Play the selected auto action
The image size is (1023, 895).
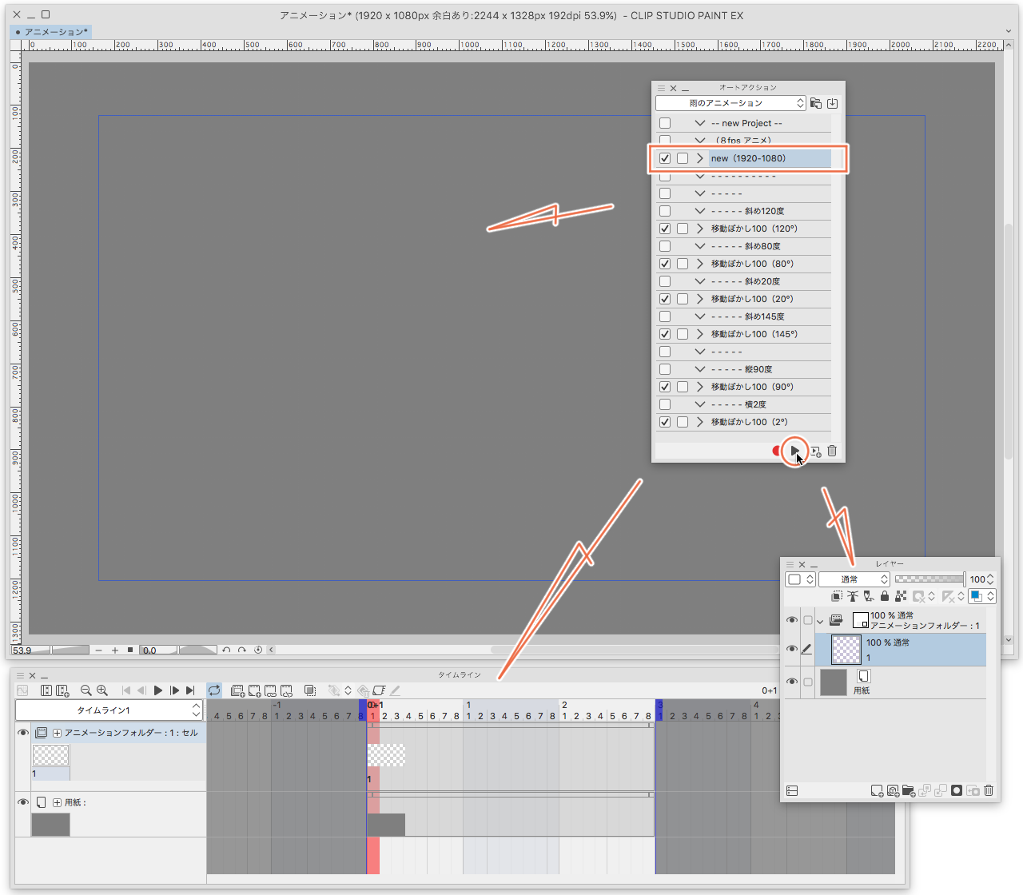point(794,451)
